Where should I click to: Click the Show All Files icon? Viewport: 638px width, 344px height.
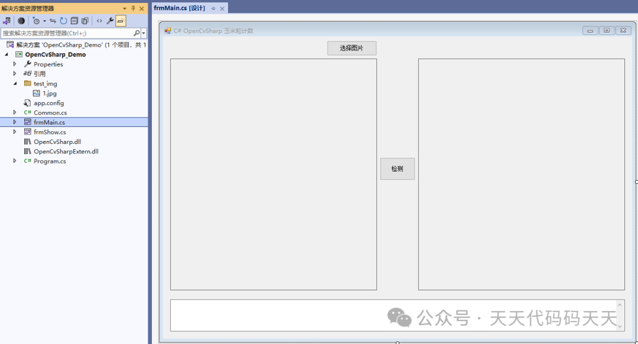pyautogui.click(x=84, y=21)
